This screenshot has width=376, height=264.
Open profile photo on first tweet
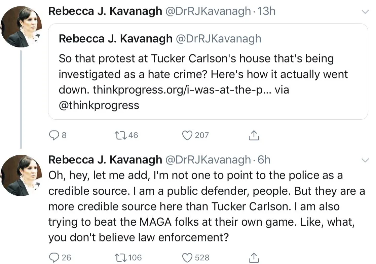[x=21, y=26]
